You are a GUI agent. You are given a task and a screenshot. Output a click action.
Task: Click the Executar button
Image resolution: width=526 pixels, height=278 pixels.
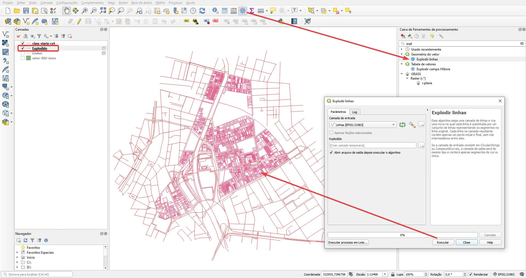(443, 242)
